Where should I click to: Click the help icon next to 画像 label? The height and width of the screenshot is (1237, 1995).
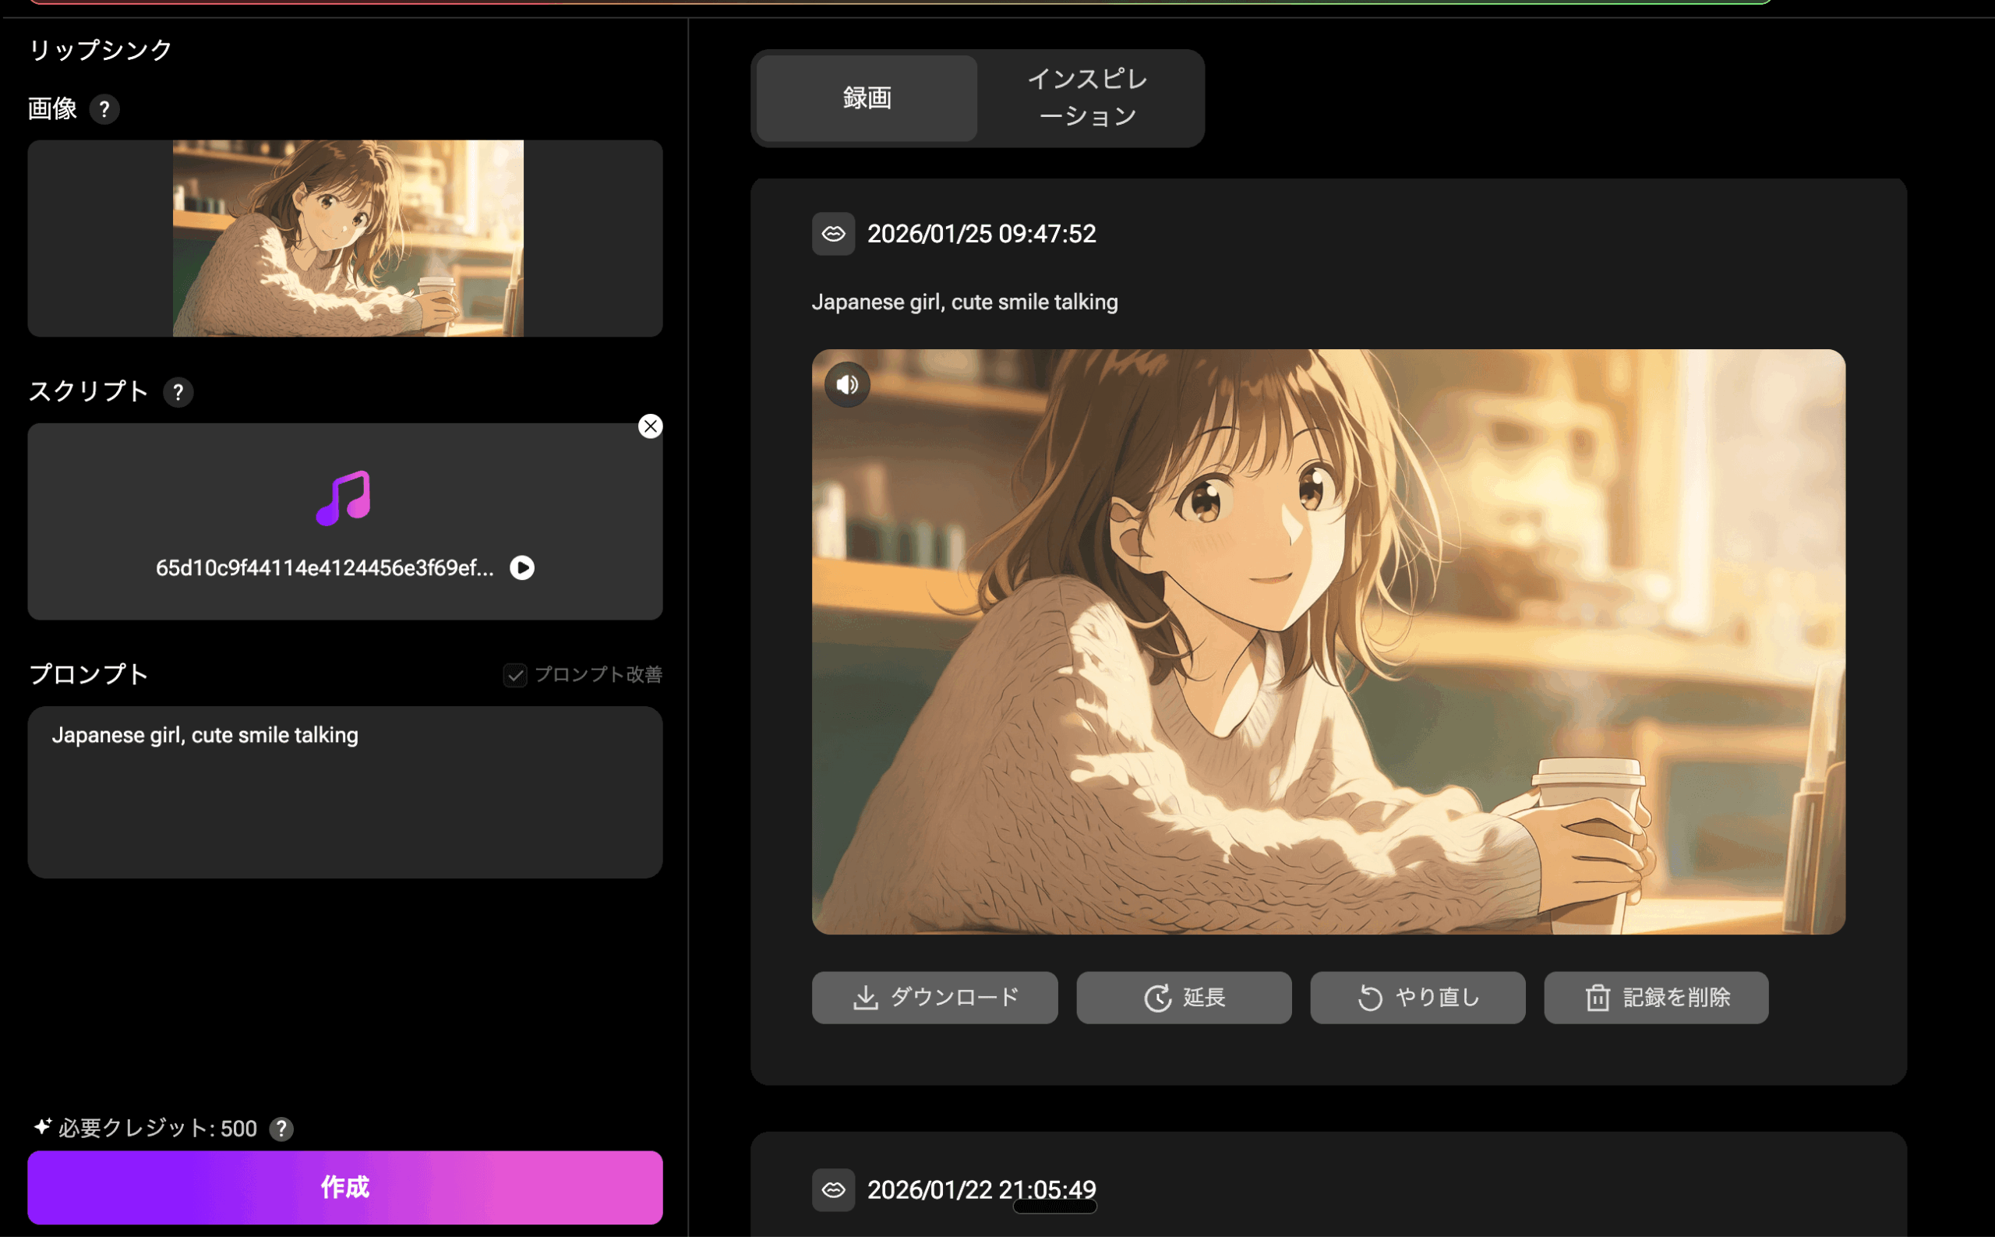click(x=104, y=109)
